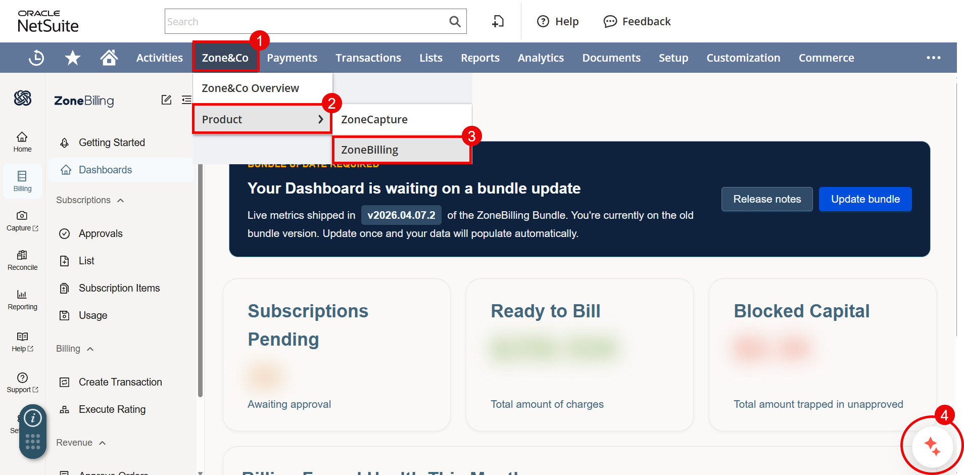Open the create new record icon
This screenshot has width=964, height=475.
498,21
